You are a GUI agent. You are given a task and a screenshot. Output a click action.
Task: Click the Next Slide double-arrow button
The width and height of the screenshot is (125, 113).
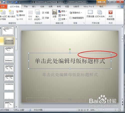tap(122, 105)
